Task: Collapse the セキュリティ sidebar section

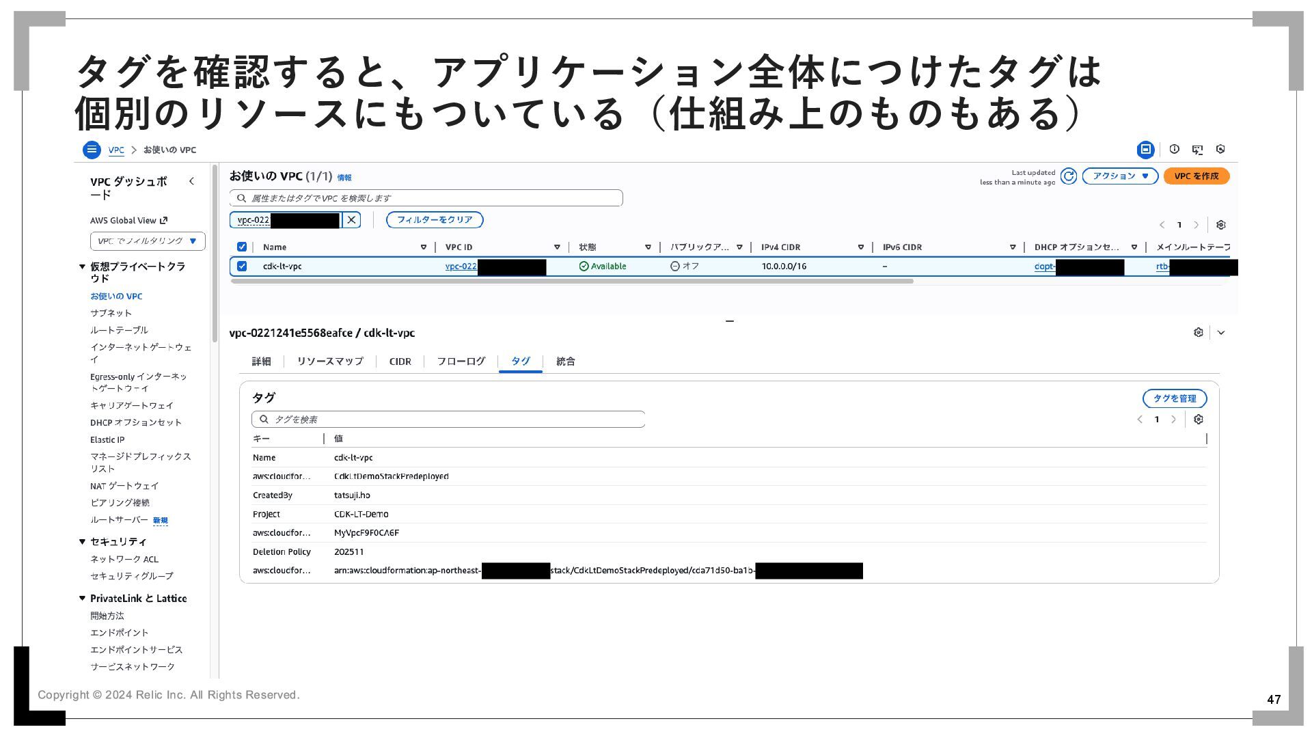Action: pyautogui.click(x=83, y=542)
